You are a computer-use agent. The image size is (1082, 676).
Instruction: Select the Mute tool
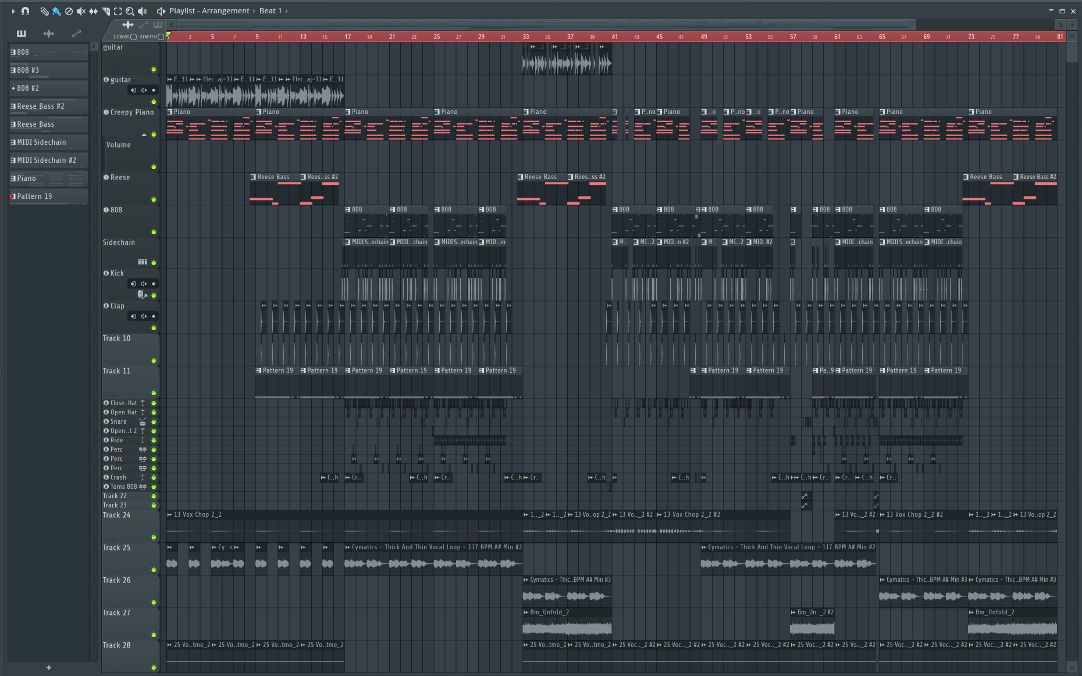81,11
